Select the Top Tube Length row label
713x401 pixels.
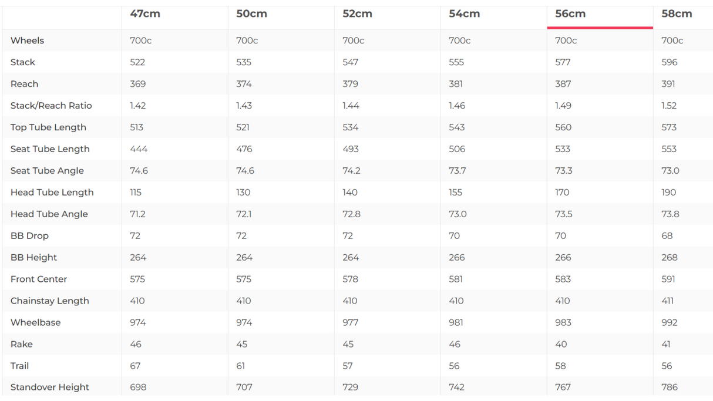(48, 127)
